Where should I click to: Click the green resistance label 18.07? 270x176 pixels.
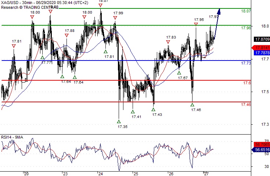coord(246,11)
